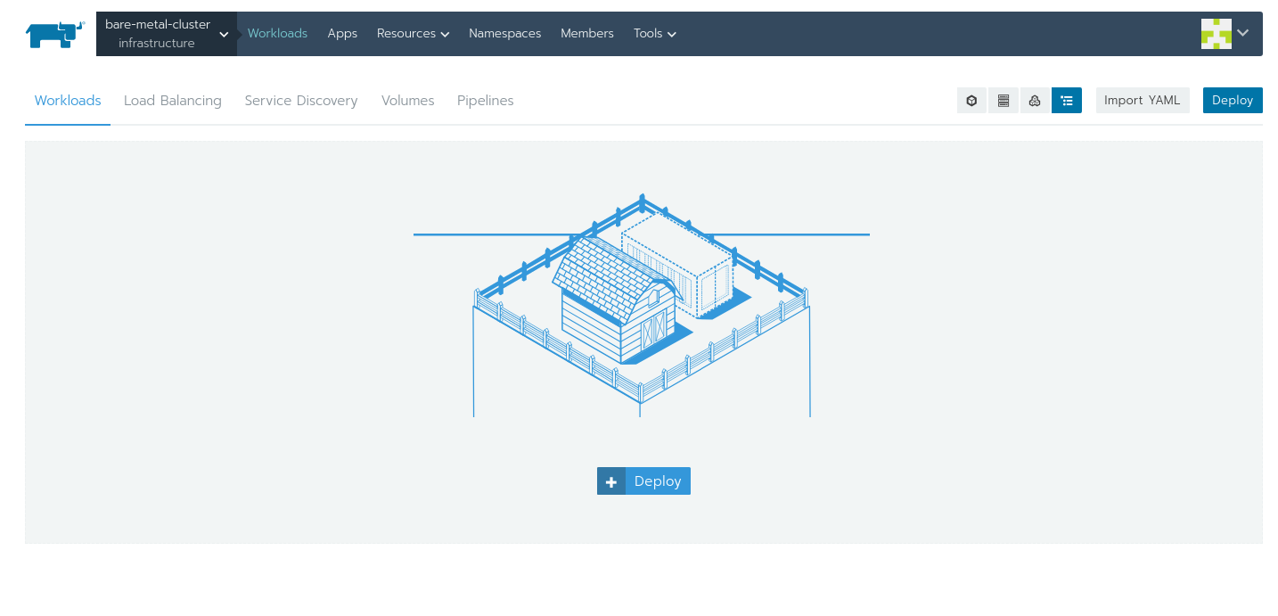Viewport: 1278px width, 616px height.
Task: Expand the Tools dropdown menu
Action: tap(654, 34)
